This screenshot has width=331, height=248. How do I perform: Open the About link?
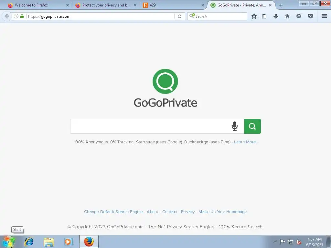click(x=153, y=212)
